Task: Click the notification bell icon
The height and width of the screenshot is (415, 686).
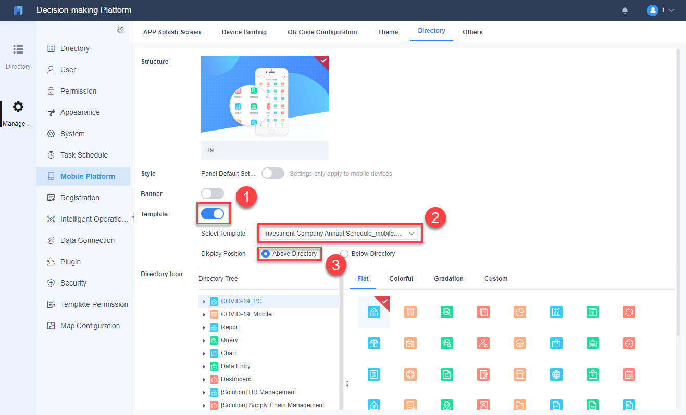Action: pyautogui.click(x=625, y=10)
